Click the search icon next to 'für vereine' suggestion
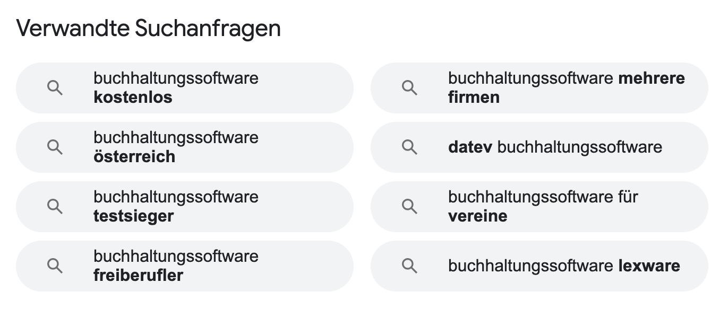Viewport: 720px width, 318px height. click(x=409, y=207)
